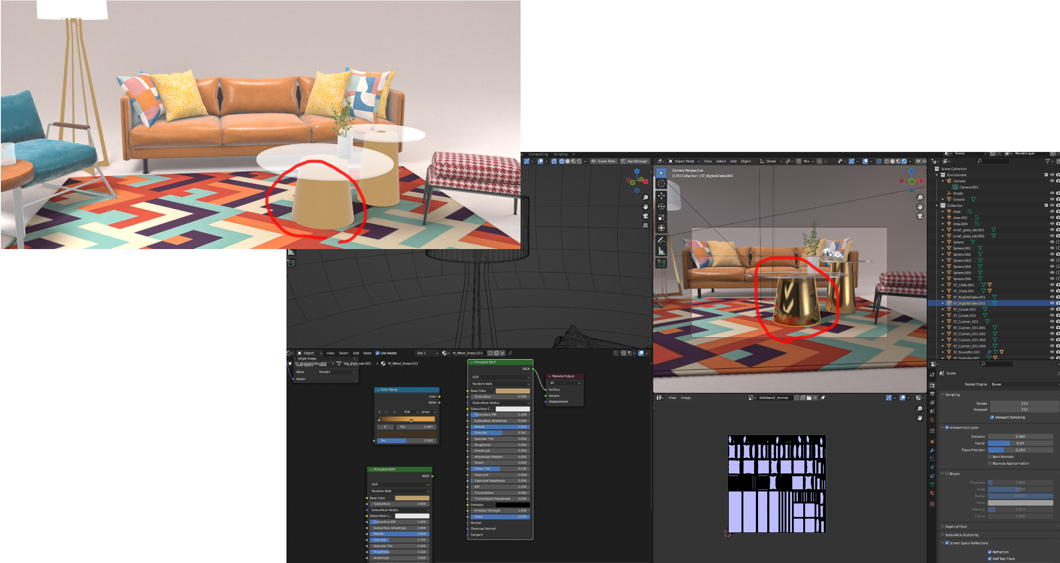Switch to solid shading in camera viewport
This screenshot has width=1060, height=563.
click(892, 161)
